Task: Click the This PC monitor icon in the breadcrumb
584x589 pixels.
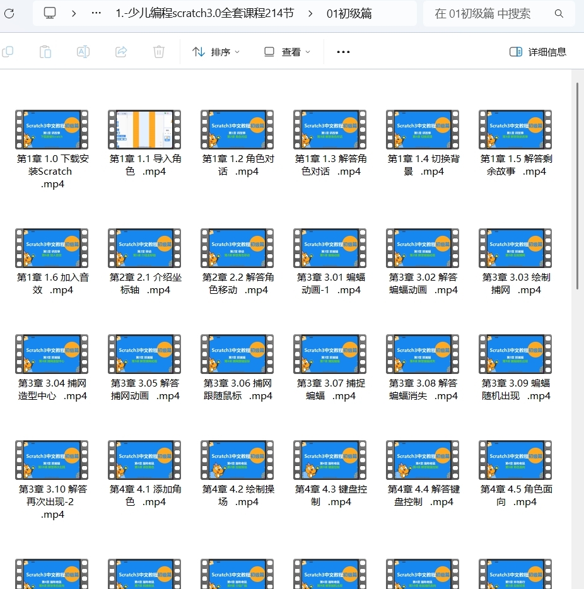Action: coord(49,12)
